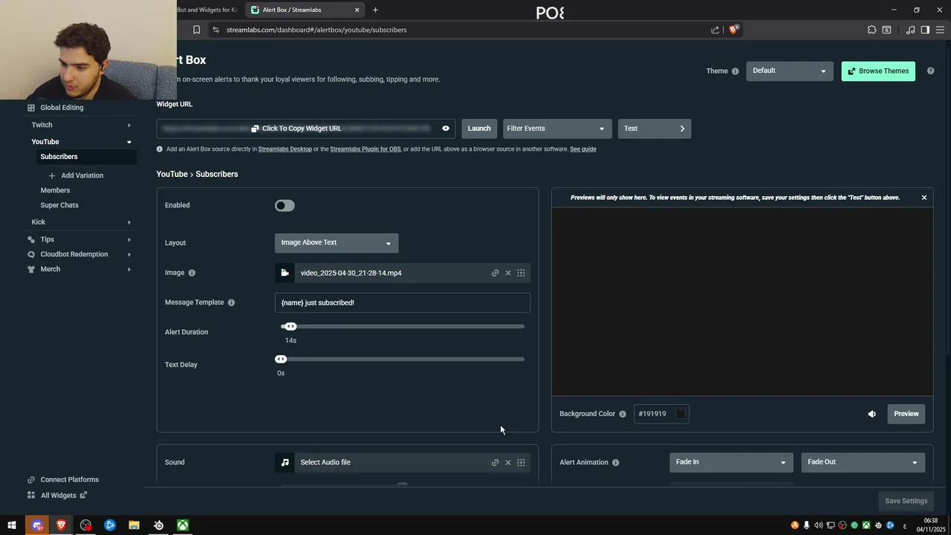Select Members in sidebar
This screenshot has height=535, width=951.
[55, 190]
